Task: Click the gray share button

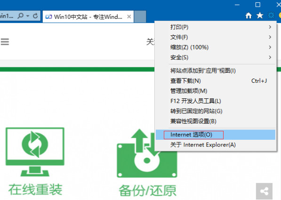Action: point(264,191)
